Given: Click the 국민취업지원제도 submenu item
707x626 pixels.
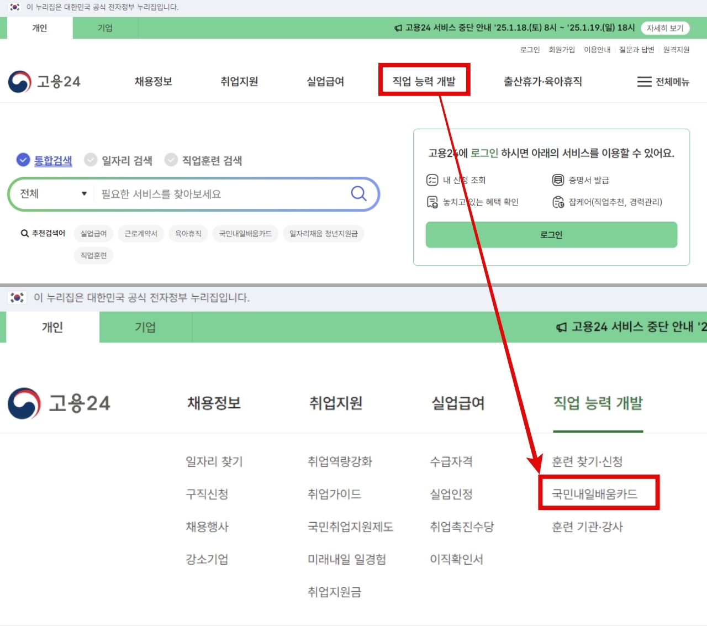Looking at the screenshot, I should tap(351, 527).
